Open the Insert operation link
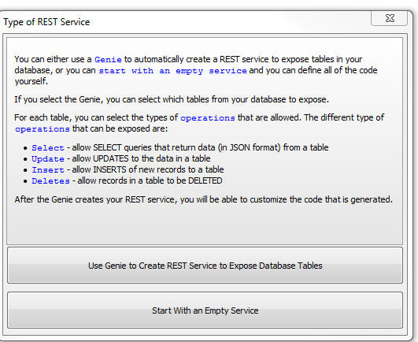 [x=48, y=169]
